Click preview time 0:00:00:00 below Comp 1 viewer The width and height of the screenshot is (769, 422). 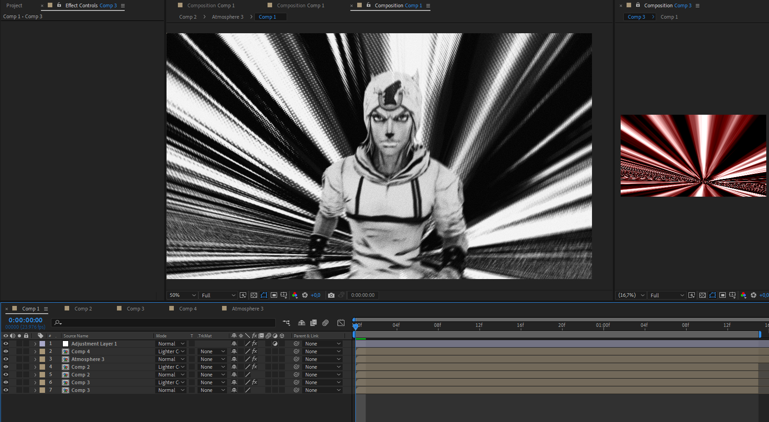(363, 295)
